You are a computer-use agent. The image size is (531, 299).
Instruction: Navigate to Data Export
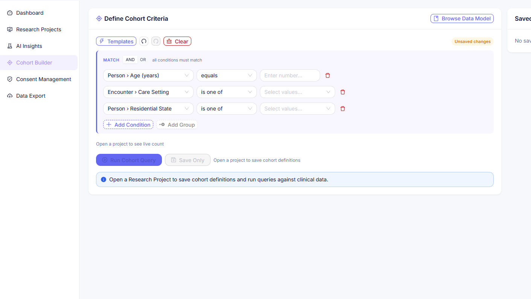38,96
